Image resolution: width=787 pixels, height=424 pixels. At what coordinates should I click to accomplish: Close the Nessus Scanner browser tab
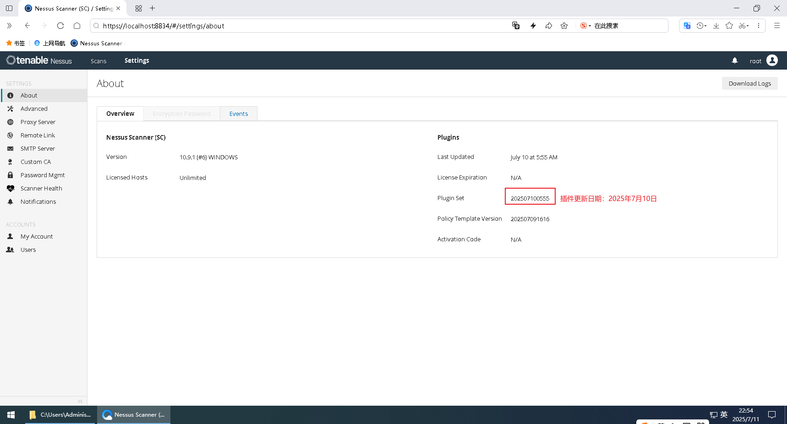point(118,8)
